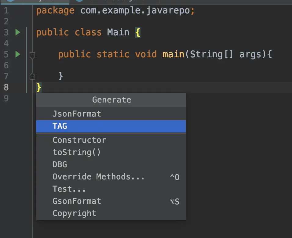The height and width of the screenshot is (238, 292).
Task: Click the run icon beside main method
Action: [x=18, y=54]
